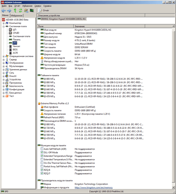
Task: Toggle the Extended Temperature 1X Refresh checkbox
Action: [42, 159]
